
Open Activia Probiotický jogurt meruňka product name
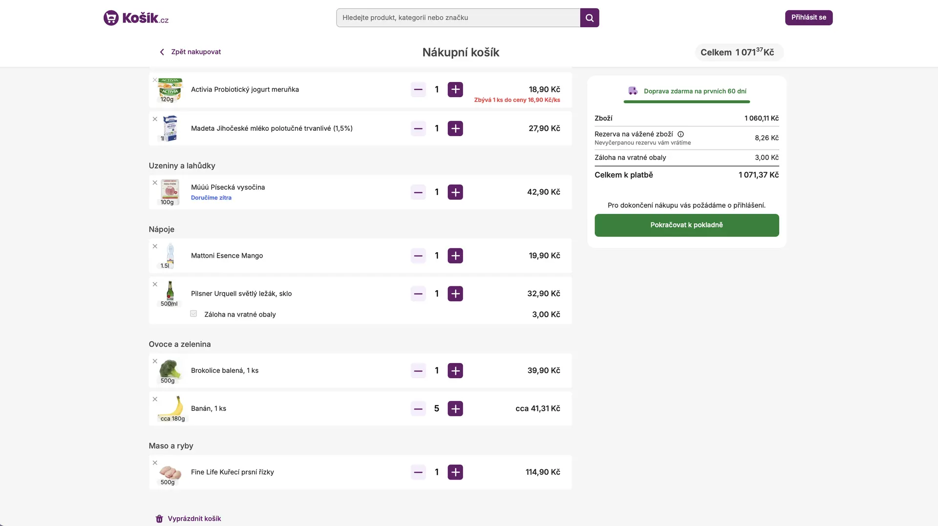(x=245, y=89)
